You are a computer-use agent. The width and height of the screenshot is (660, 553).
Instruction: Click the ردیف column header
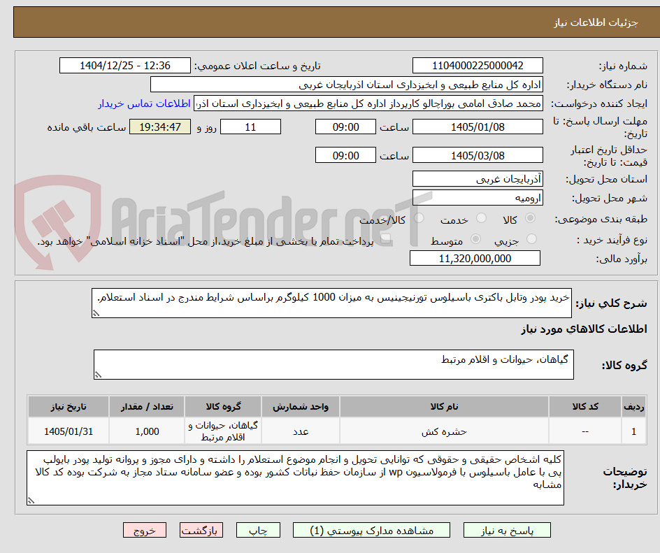point(633,407)
